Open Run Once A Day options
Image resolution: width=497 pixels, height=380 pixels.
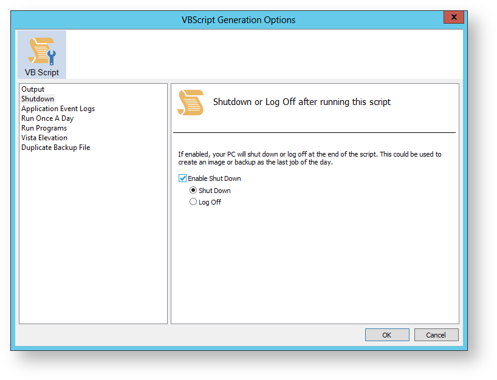click(47, 118)
